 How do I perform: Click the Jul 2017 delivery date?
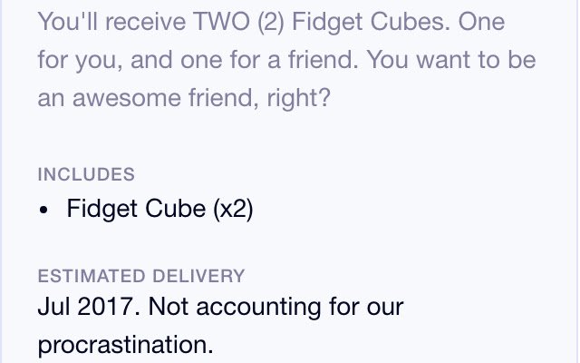[89, 307]
